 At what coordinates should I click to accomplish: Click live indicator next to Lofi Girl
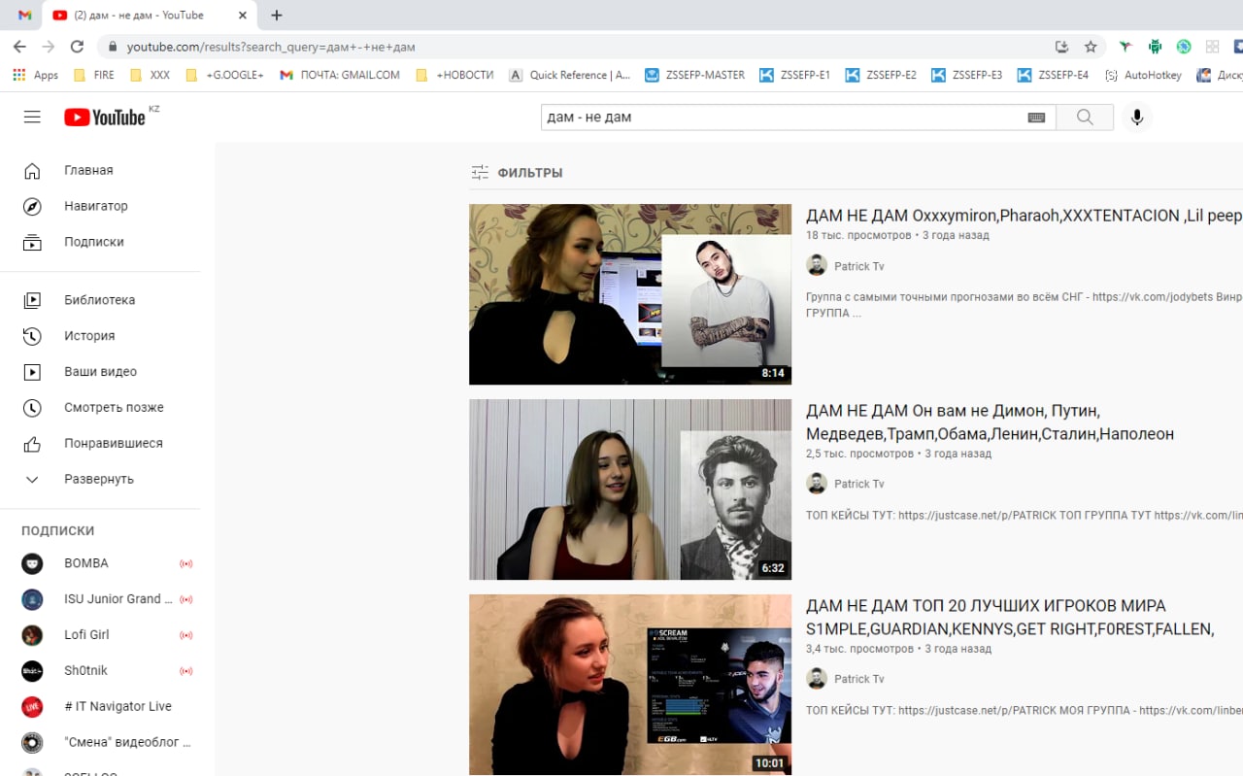tap(185, 635)
